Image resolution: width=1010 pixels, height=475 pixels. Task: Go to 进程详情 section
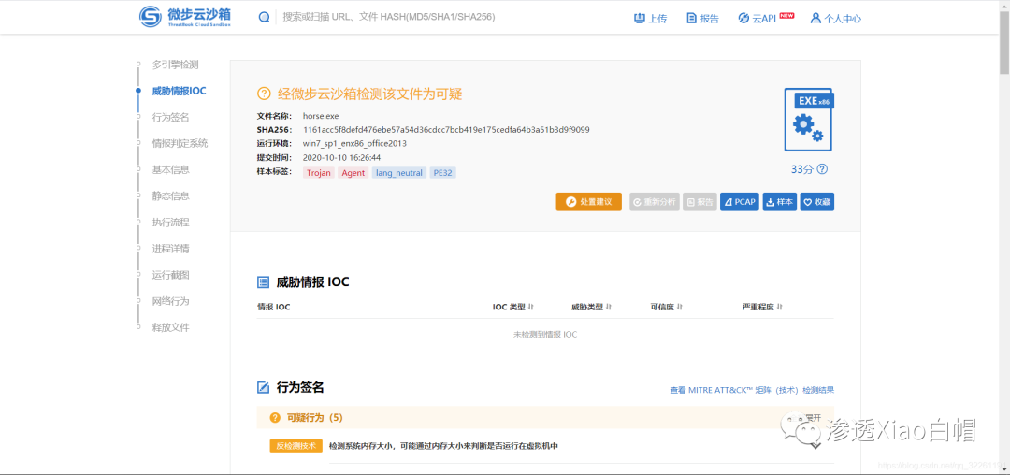(x=171, y=249)
